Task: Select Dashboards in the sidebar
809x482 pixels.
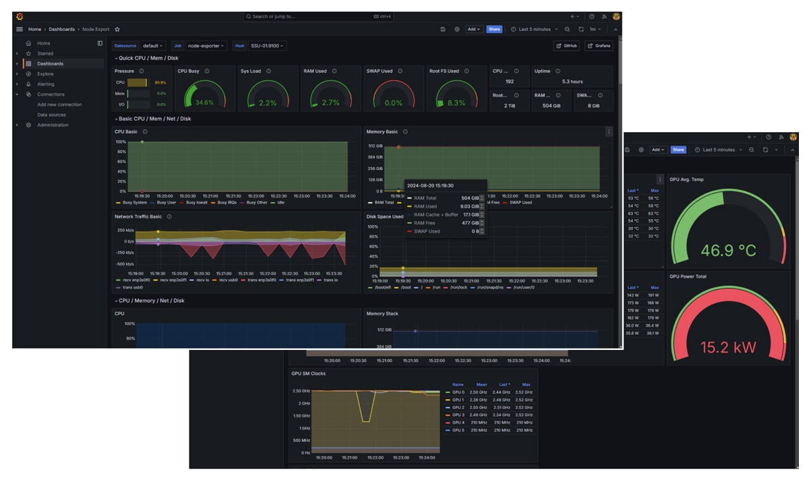Action: 50,64
